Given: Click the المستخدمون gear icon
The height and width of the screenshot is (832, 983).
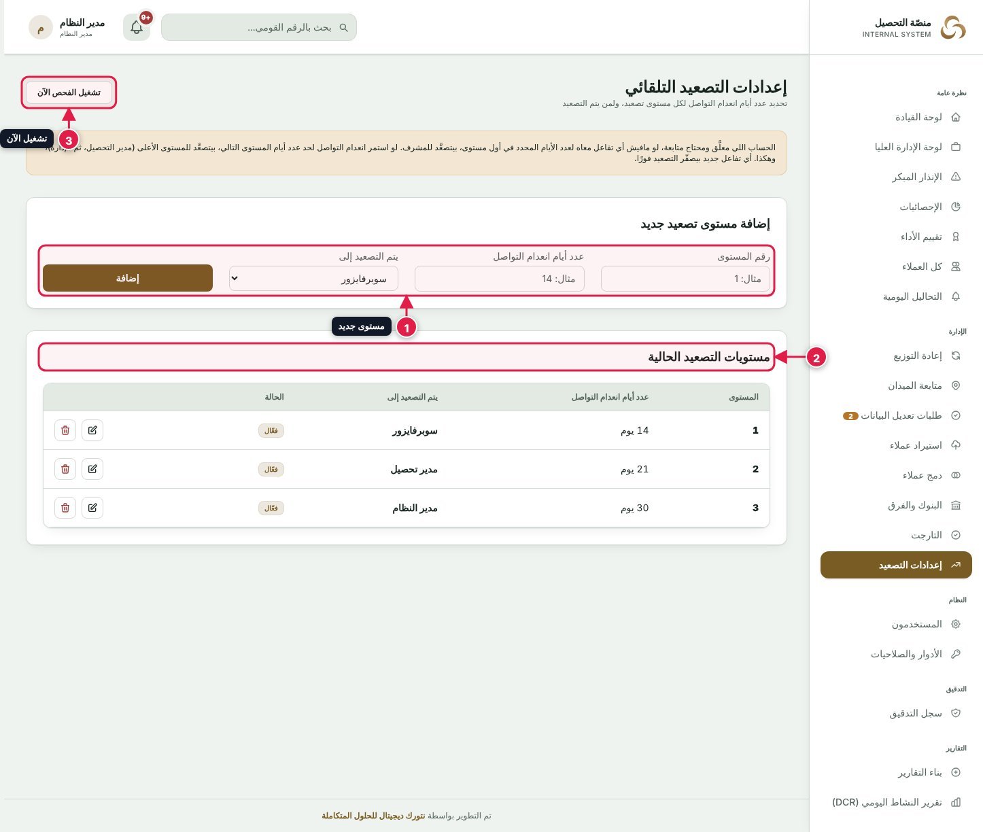Looking at the screenshot, I should (x=956, y=624).
